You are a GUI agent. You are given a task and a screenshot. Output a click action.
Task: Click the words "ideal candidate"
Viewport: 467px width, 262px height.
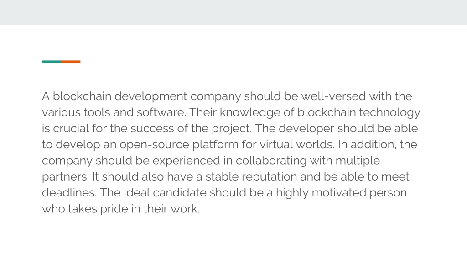pyautogui.click(x=165, y=192)
